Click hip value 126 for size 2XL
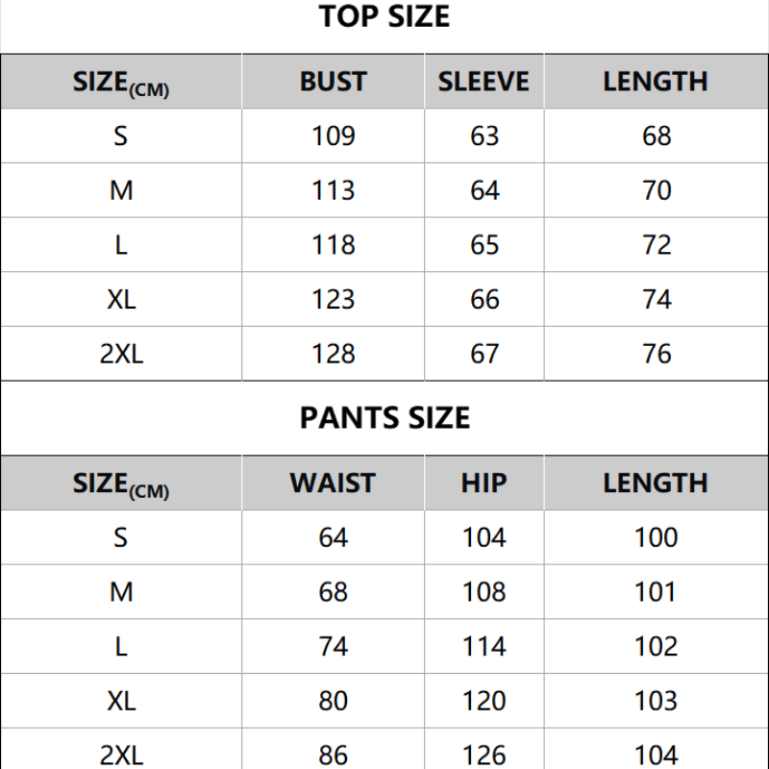This screenshot has width=769, height=769. (484, 755)
